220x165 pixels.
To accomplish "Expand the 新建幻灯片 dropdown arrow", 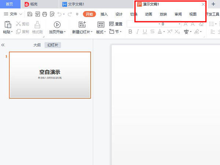I will tap(92, 32).
